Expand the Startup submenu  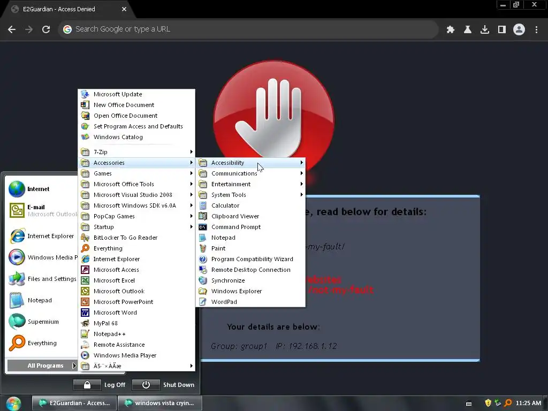pyautogui.click(x=136, y=227)
